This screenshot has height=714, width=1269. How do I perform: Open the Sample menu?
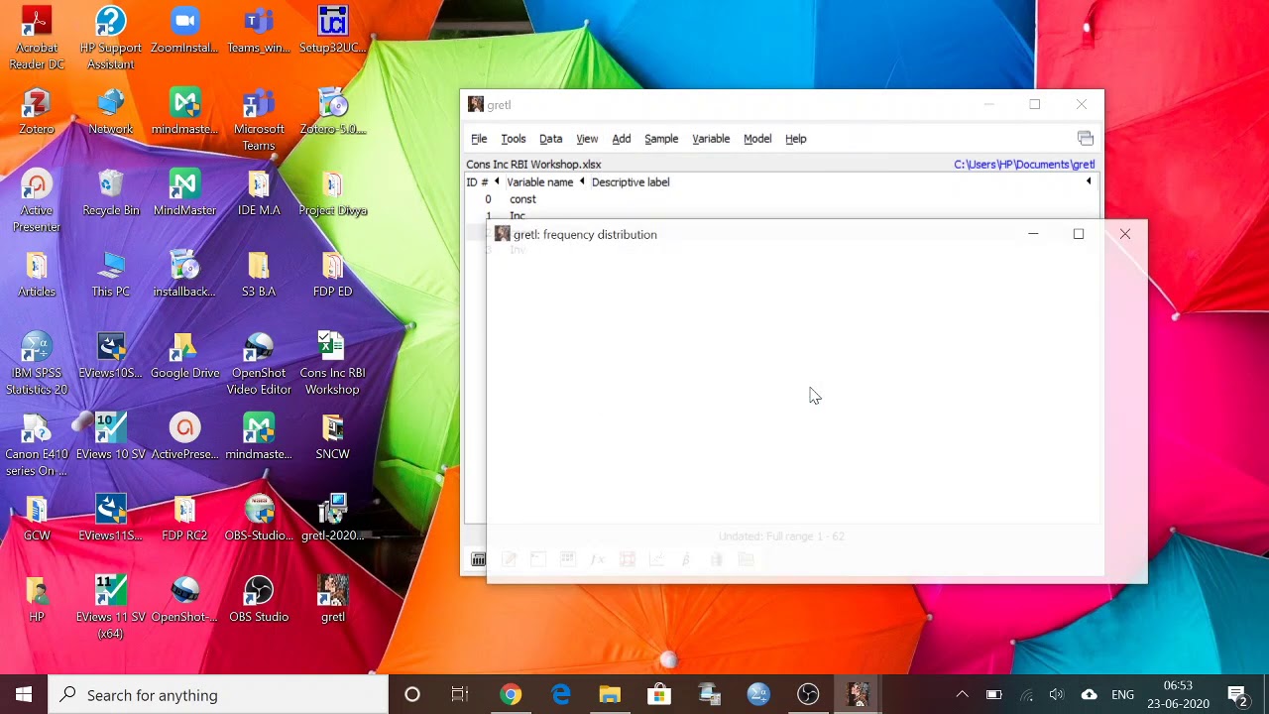(x=661, y=139)
